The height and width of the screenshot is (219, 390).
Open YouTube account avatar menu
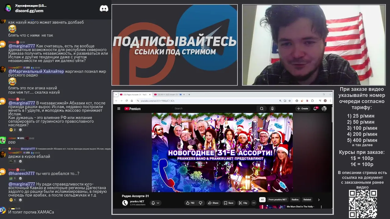pyautogui.click(x=324, y=109)
